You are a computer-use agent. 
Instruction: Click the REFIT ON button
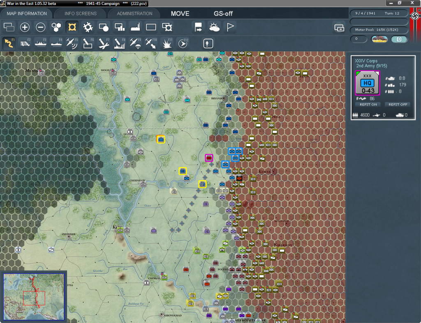pos(368,105)
